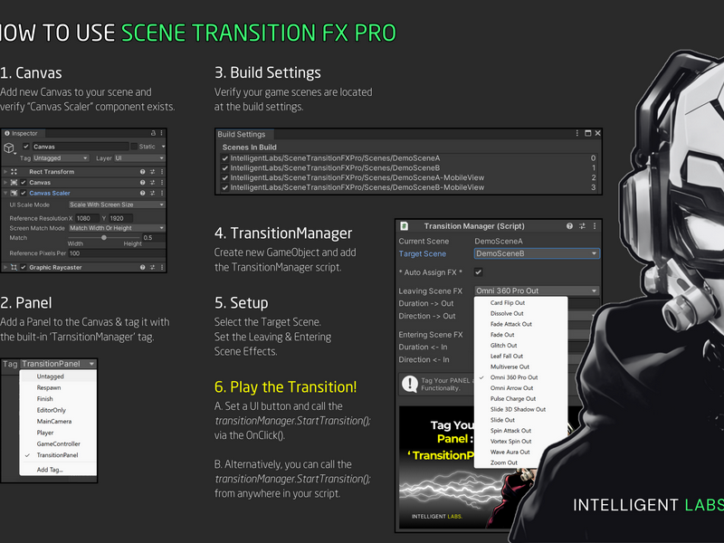This screenshot has height=543, width=724.
Task: Open help for the Transition Manager script
Action: pyautogui.click(x=569, y=225)
